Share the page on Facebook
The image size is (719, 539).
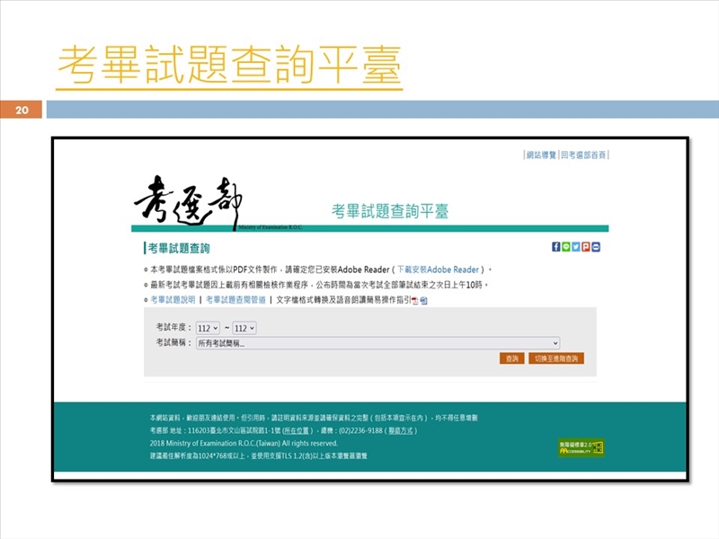pos(556,247)
